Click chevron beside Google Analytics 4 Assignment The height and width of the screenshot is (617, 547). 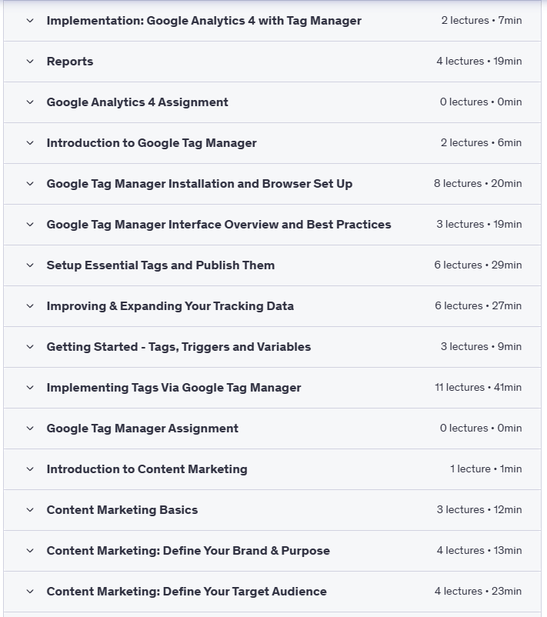tap(30, 102)
